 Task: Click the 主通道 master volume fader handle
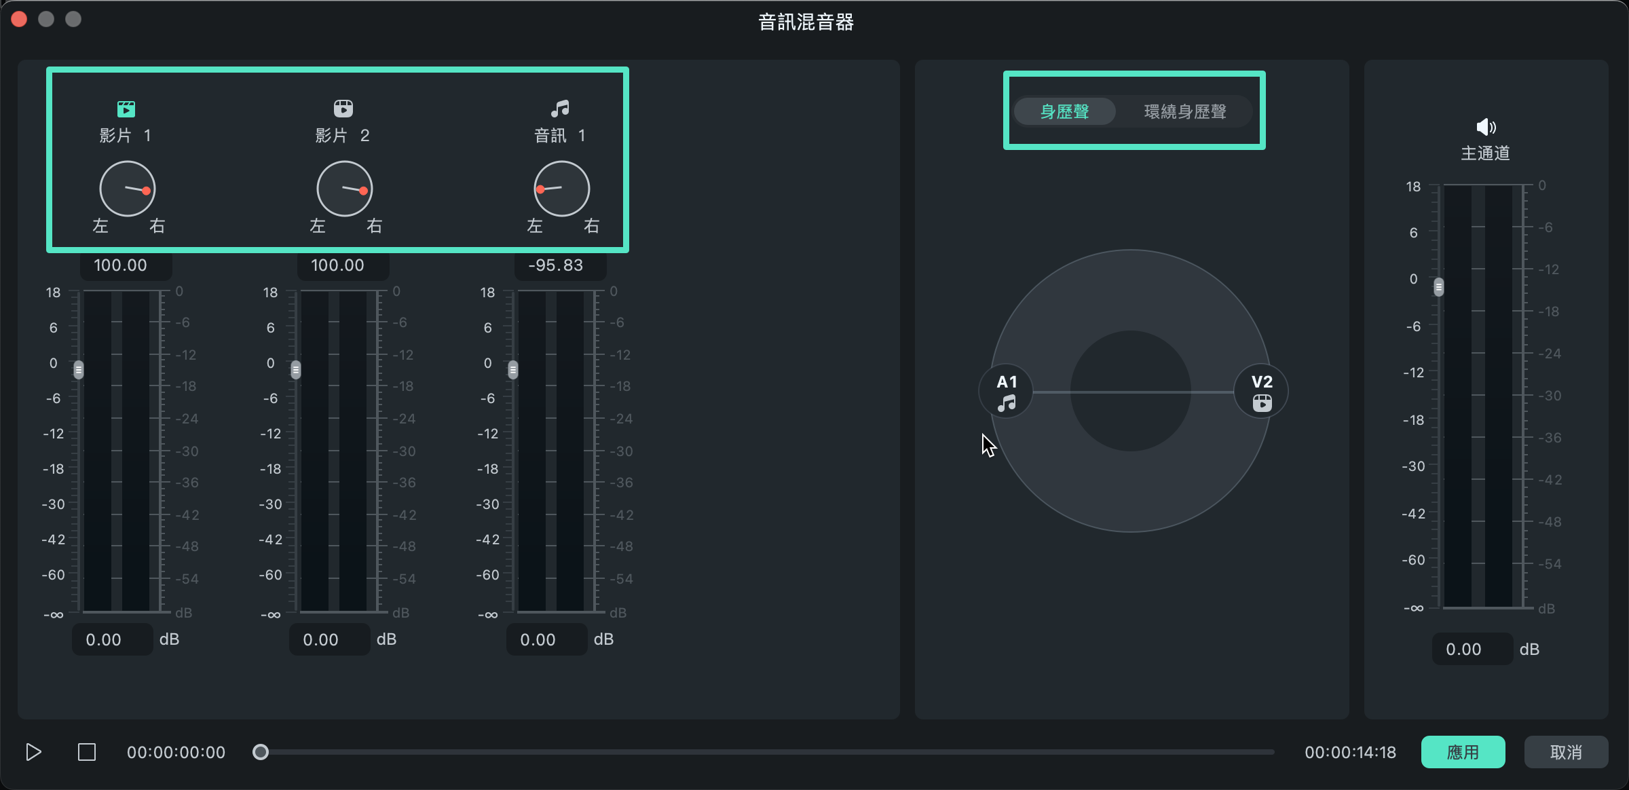[1438, 287]
